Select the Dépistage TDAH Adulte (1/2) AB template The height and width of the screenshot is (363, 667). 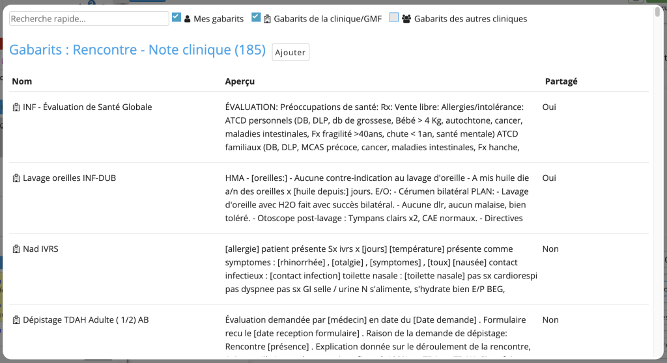click(86, 320)
